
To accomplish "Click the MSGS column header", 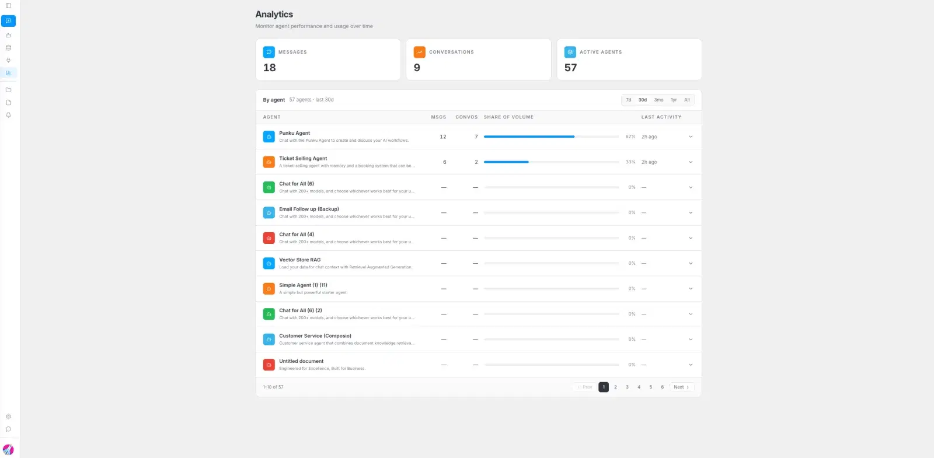I will pos(438,117).
